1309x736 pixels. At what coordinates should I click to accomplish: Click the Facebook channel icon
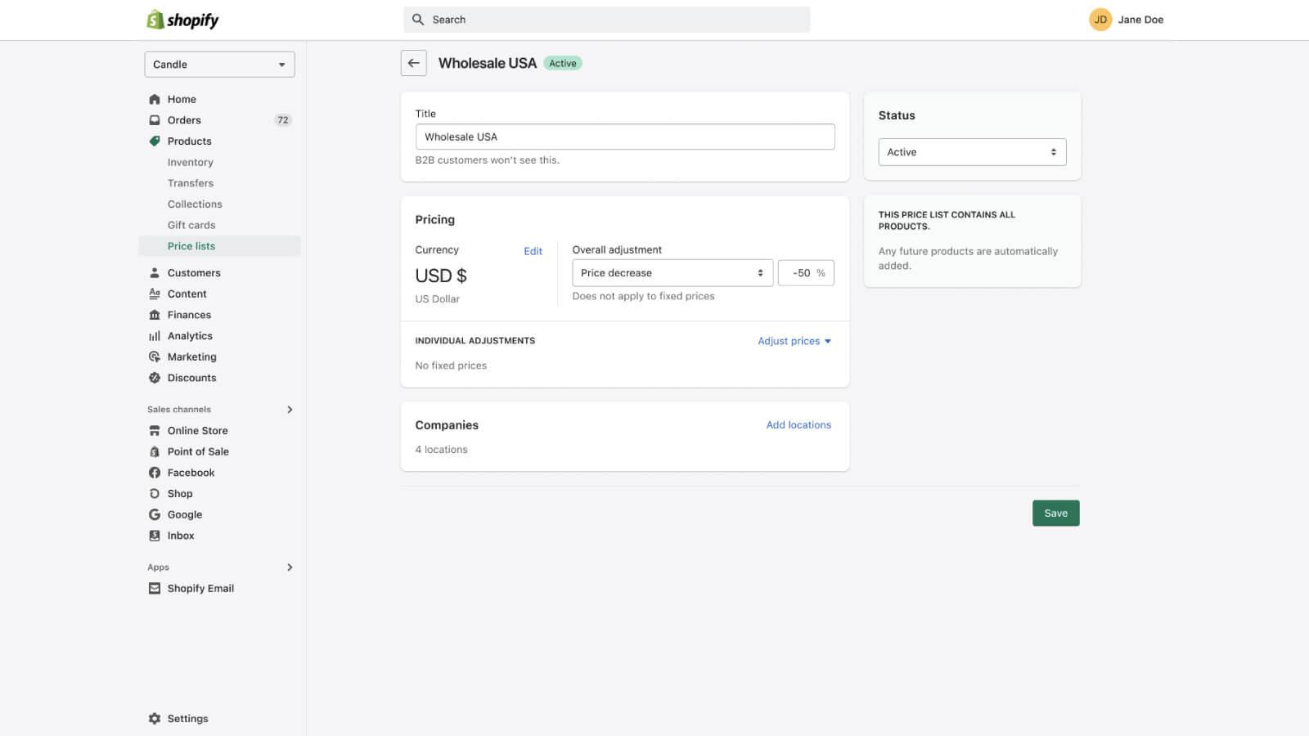pos(155,473)
